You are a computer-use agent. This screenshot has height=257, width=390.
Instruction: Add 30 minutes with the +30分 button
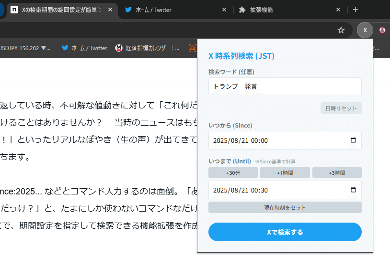tap(233, 172)
